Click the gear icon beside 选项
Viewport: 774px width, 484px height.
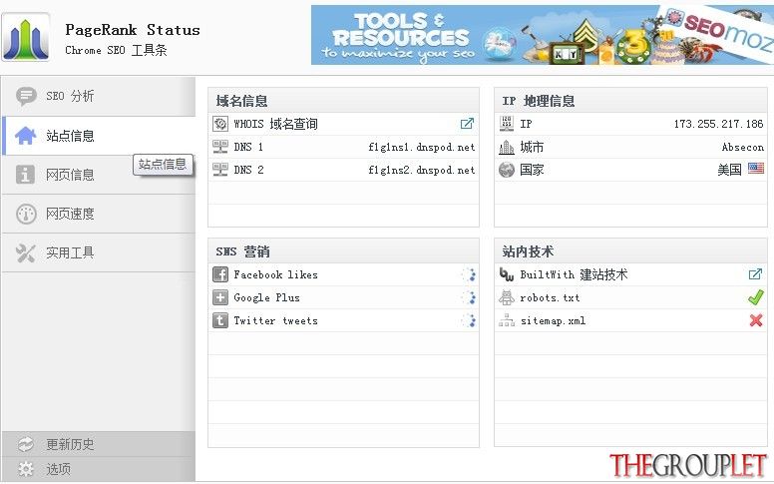[x=25, y=469]
